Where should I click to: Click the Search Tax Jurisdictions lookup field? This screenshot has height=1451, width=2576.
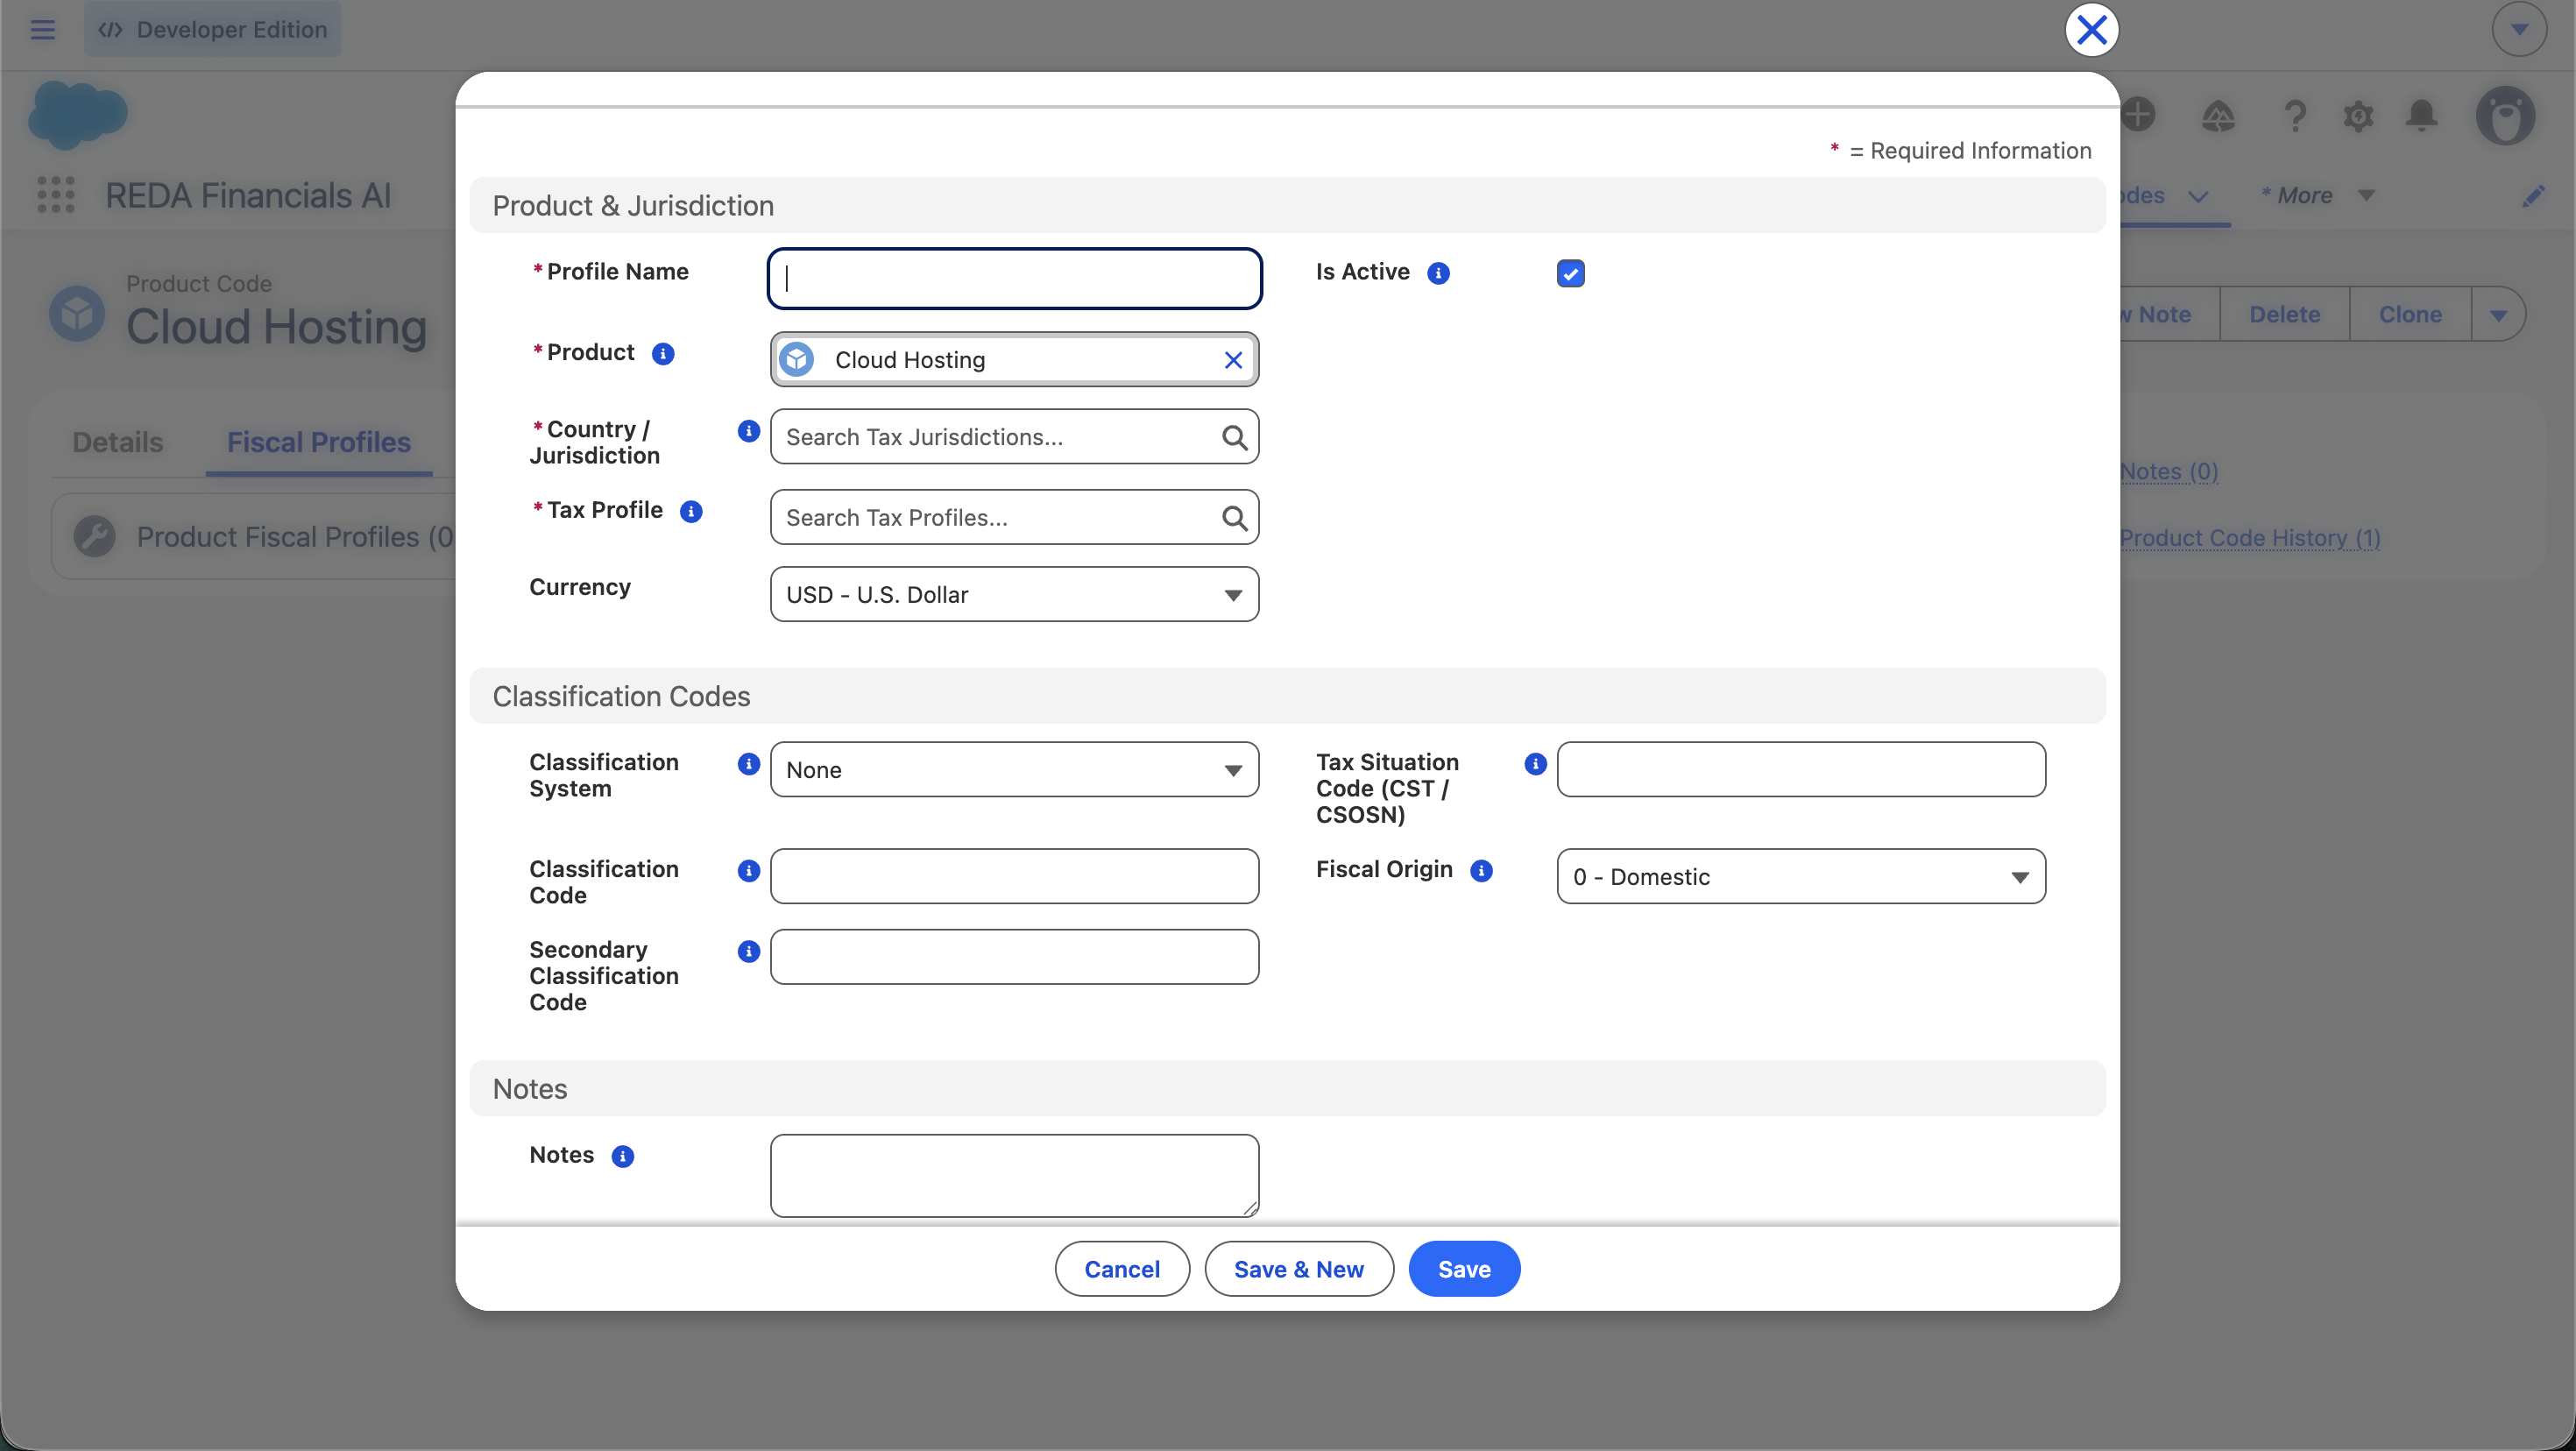1014,437
